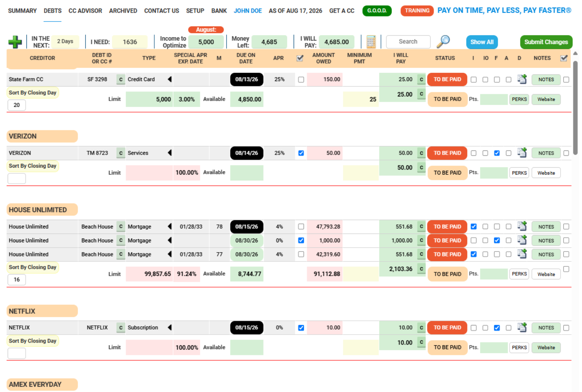Viewport: 582px width, 392px height.
Task: Click the duplicate icon in the VERIZON row
Action: [x=522, y=153]
